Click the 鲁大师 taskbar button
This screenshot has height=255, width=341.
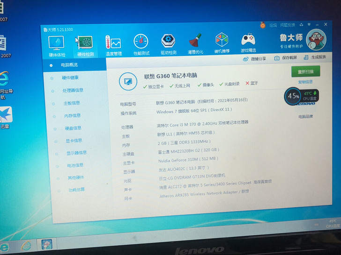[x=47, y=244]
